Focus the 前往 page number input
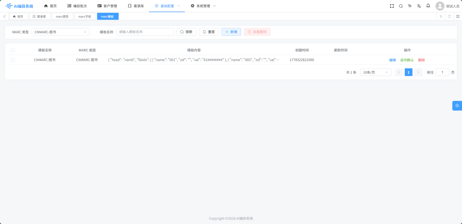 [442, 72]
